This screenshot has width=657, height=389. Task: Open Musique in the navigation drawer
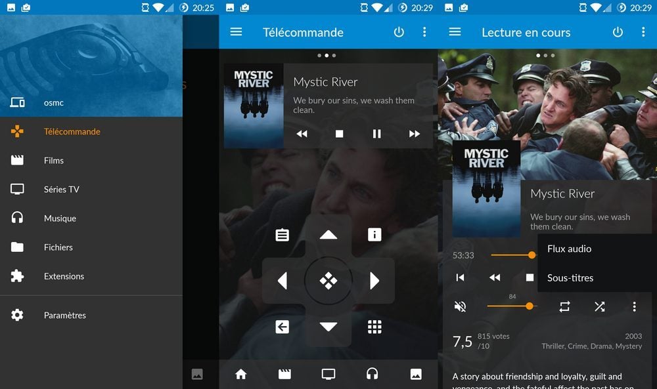91,218
